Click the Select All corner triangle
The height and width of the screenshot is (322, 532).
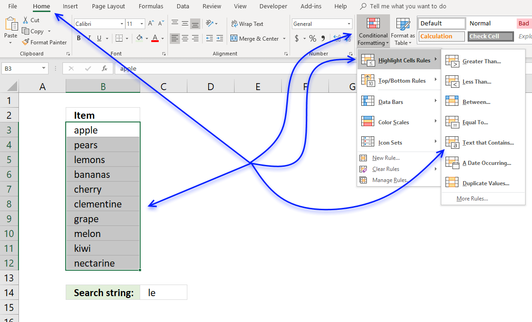point(12,86)
